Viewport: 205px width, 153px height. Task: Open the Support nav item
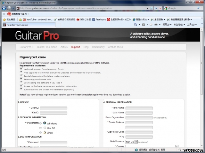pos(76,47)
